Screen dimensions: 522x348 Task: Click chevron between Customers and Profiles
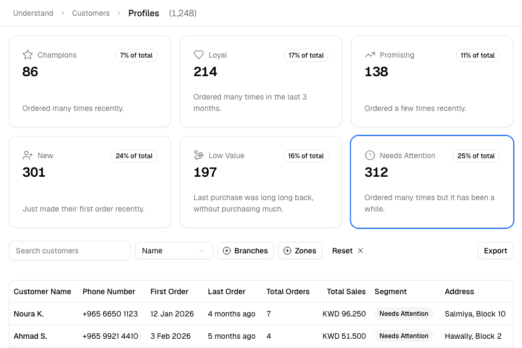point(119,13)
